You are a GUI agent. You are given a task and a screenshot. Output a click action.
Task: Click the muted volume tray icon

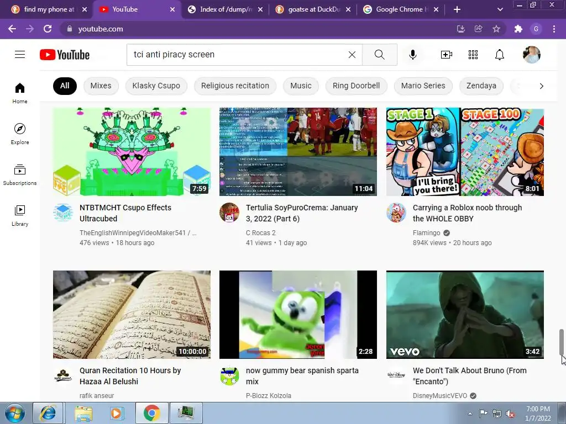coord(510,414)
